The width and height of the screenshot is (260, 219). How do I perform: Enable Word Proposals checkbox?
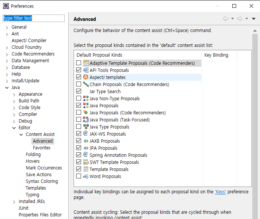[78, 176]
